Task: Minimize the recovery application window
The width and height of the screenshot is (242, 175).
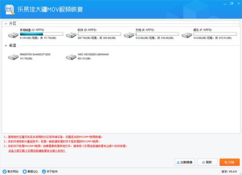Action: pyautogui.click(x=225, y=4)
